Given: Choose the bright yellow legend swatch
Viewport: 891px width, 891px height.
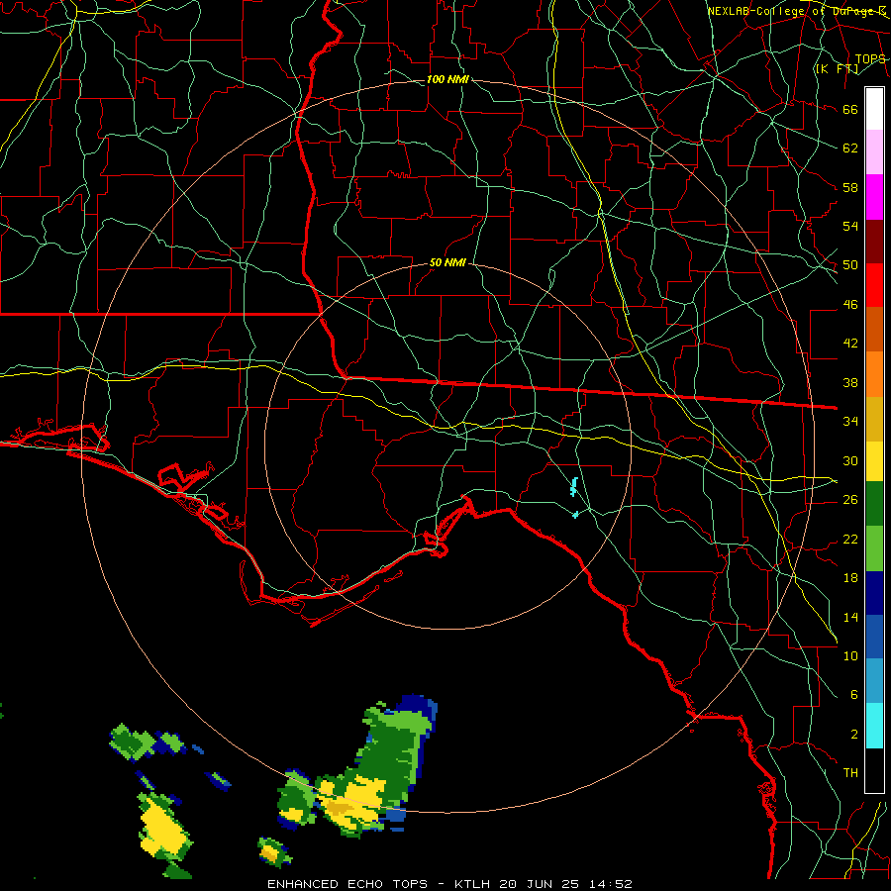Looking at the screenshot, I should [x=874, y=460].
